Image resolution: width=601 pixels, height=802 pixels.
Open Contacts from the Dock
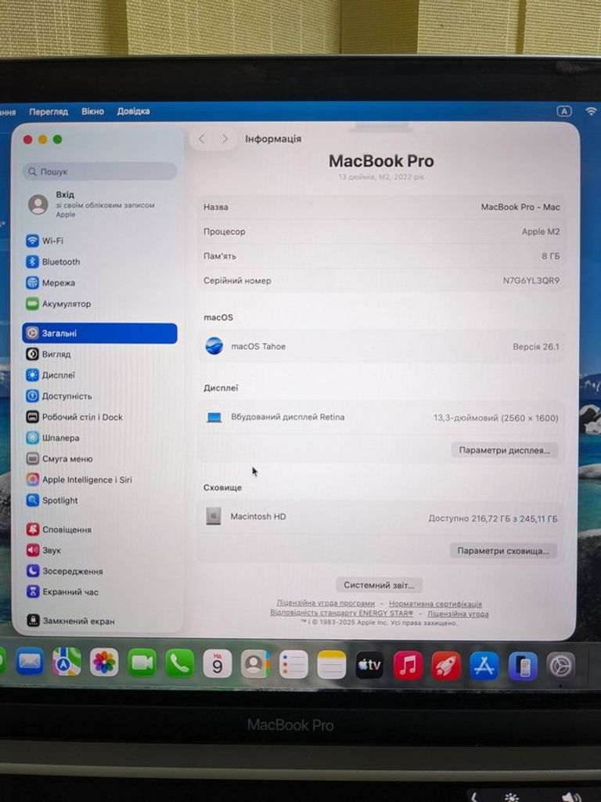[x=255, y=664]
